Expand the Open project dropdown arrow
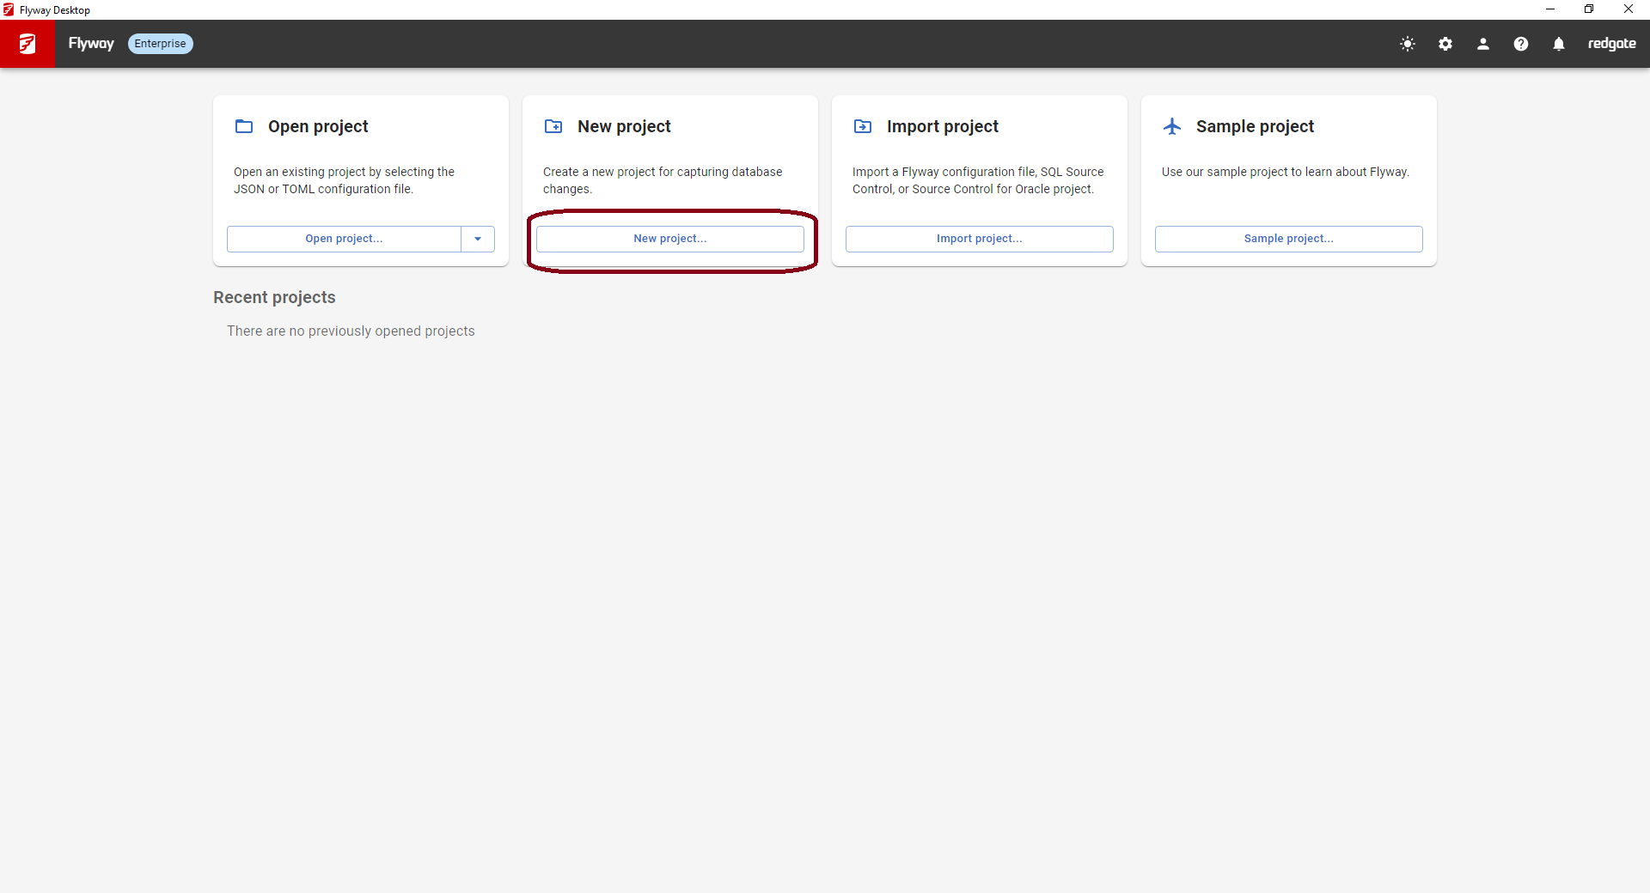 pos(478,239)
